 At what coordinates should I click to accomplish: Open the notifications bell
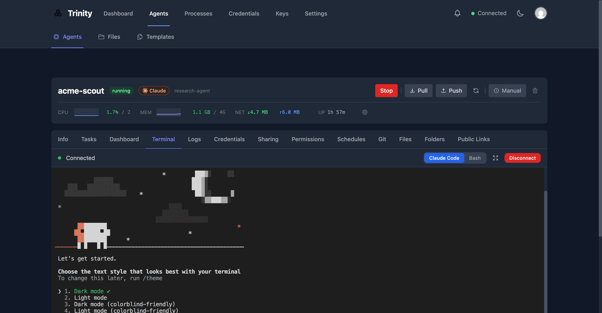tap(457, 13)
